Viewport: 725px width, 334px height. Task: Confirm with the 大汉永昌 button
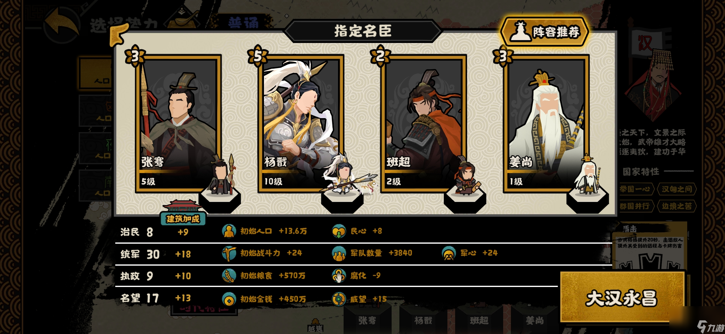point(622,298)
